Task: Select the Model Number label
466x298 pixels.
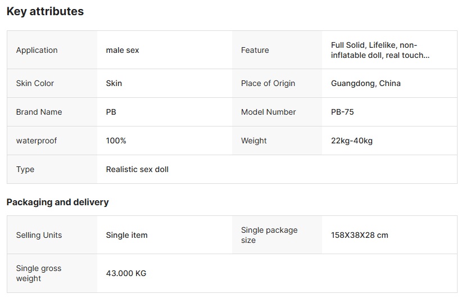Action: [268, 112]
